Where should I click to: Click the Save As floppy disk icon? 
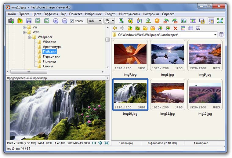29,21
